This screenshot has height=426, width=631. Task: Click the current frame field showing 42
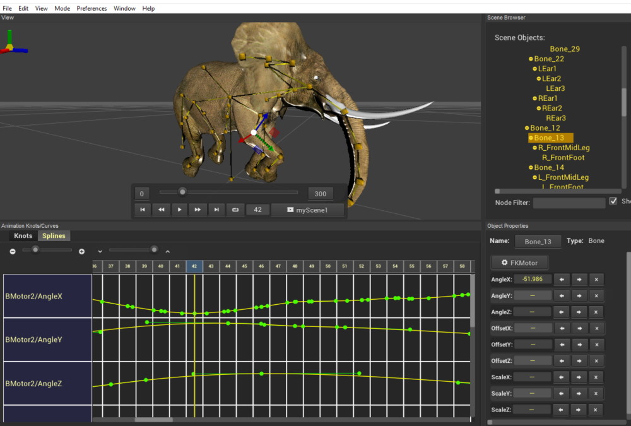pyautogui.click(x=257, y=210)
